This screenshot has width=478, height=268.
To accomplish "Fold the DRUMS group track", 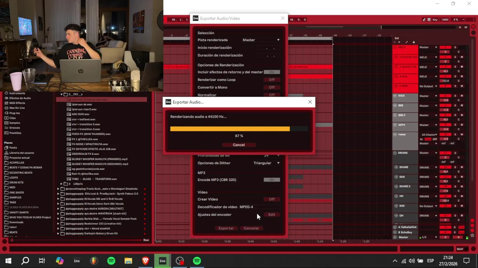I will [x=395, y=153].
